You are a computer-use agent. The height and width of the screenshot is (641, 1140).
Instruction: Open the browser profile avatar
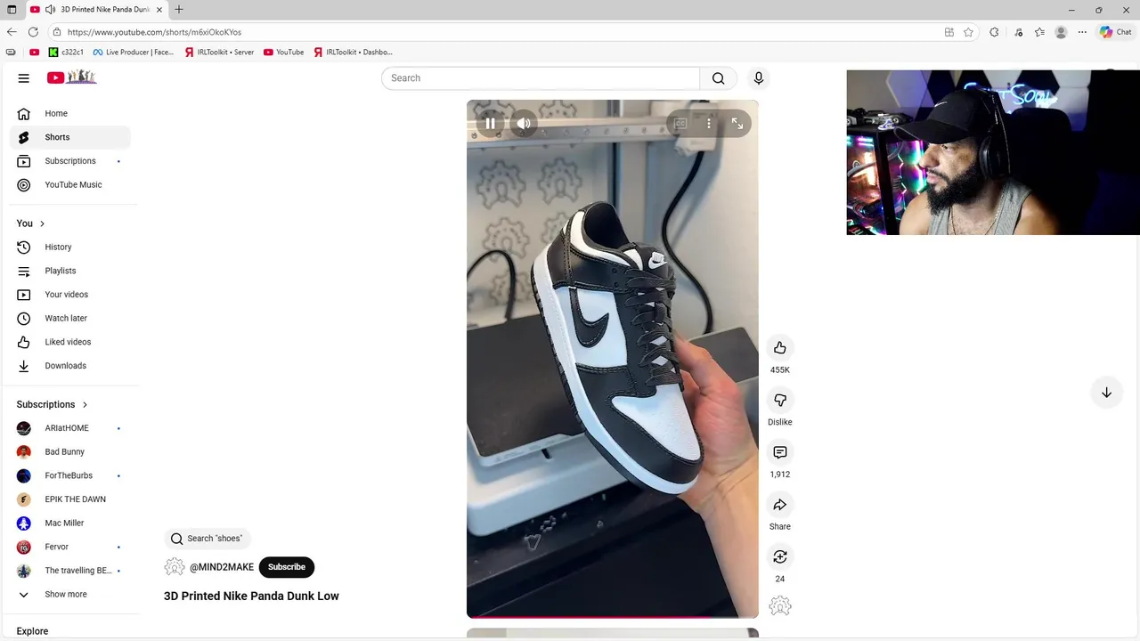[1061, 32]
